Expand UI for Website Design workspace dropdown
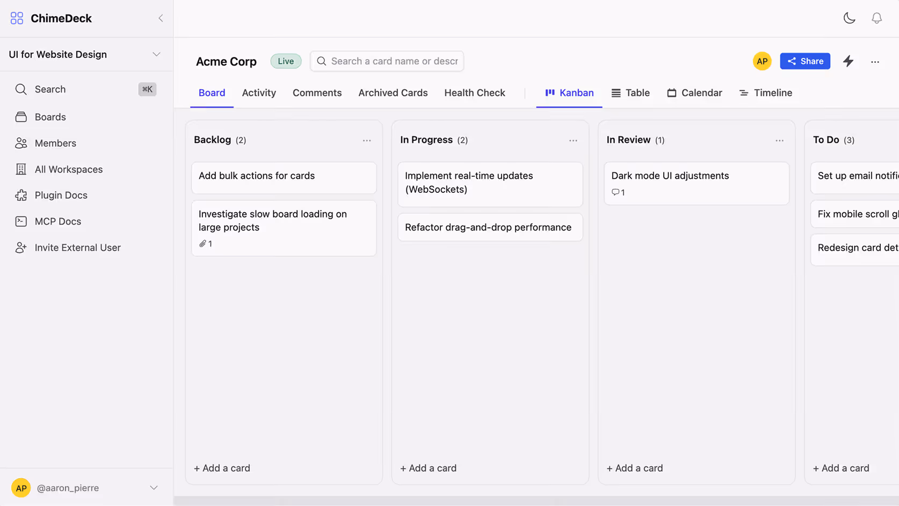899x506 pixels. pos(156,54)
